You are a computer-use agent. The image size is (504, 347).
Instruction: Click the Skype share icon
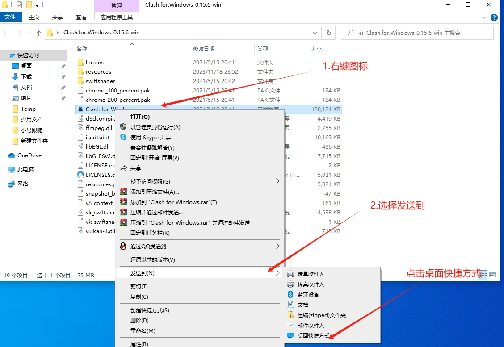point(123,137)
